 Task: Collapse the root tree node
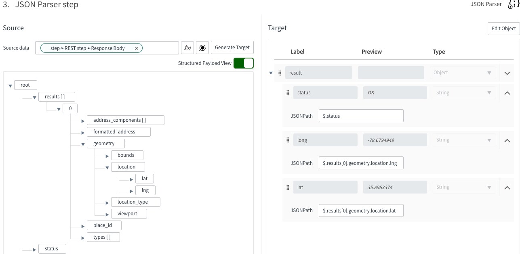click(x=10, y=85)
